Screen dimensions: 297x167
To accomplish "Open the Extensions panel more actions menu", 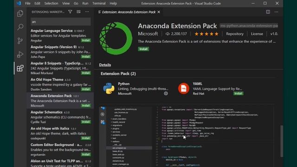I will point(87,12).
